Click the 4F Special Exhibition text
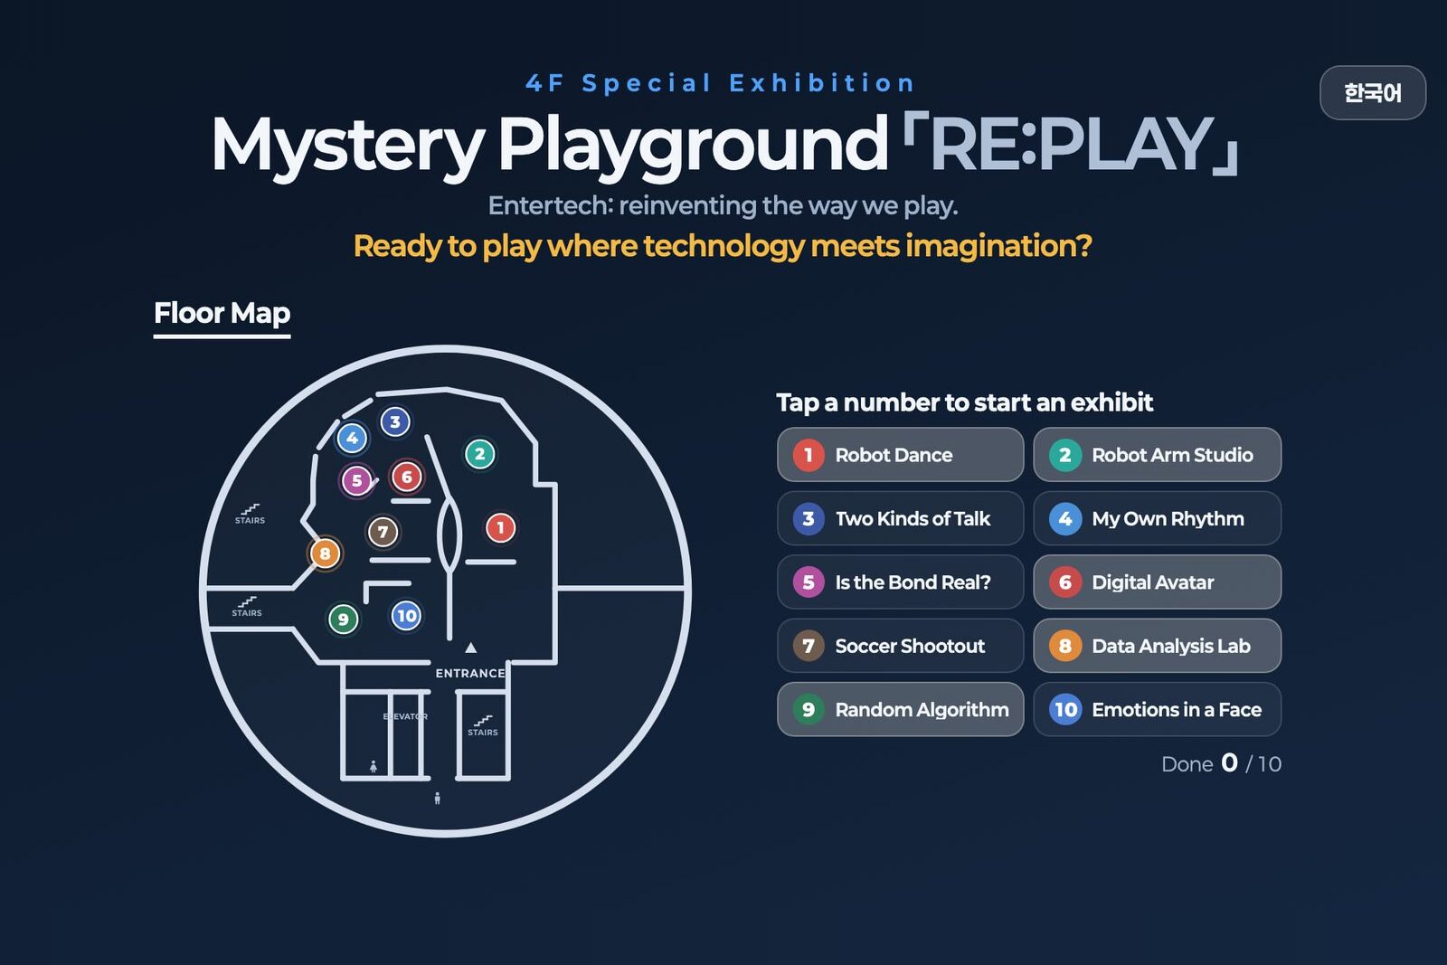Screen dimensions: 1447x965 721,83
